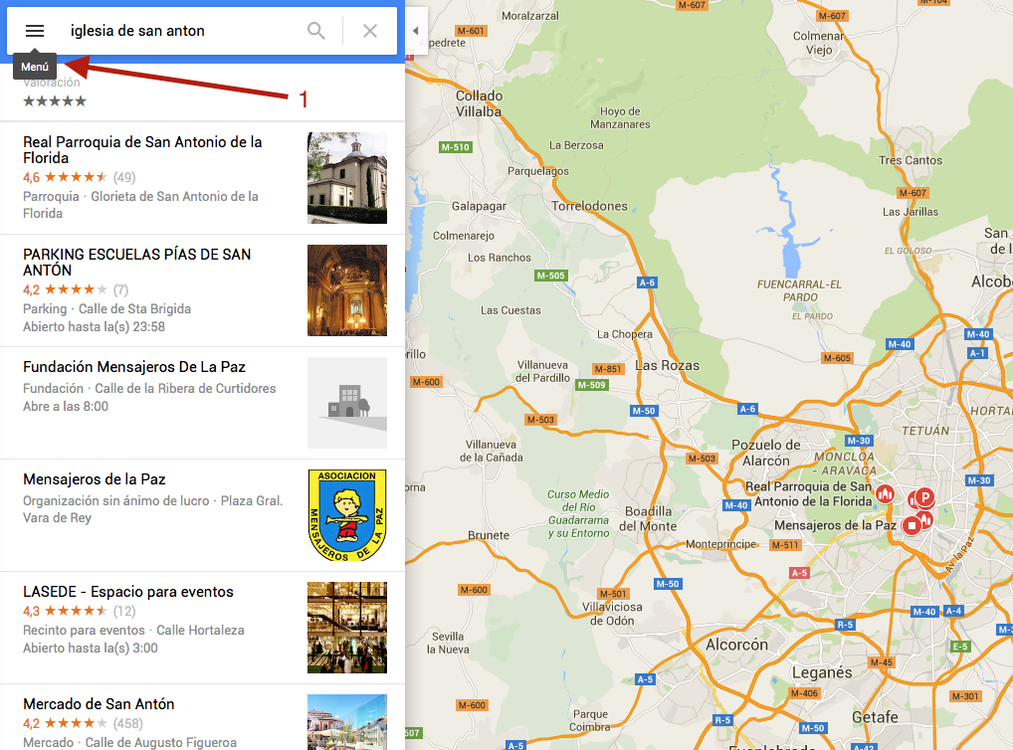The image size is (1013, 750).
Task: Click the Boadilla del Monte map label
Action: coord(648,519)
